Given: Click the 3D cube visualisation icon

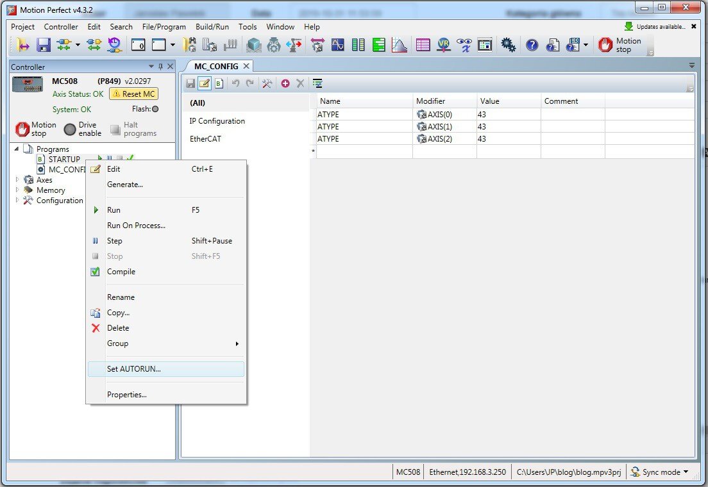Looking at the screenshot, I should click(x=254, y=45).
